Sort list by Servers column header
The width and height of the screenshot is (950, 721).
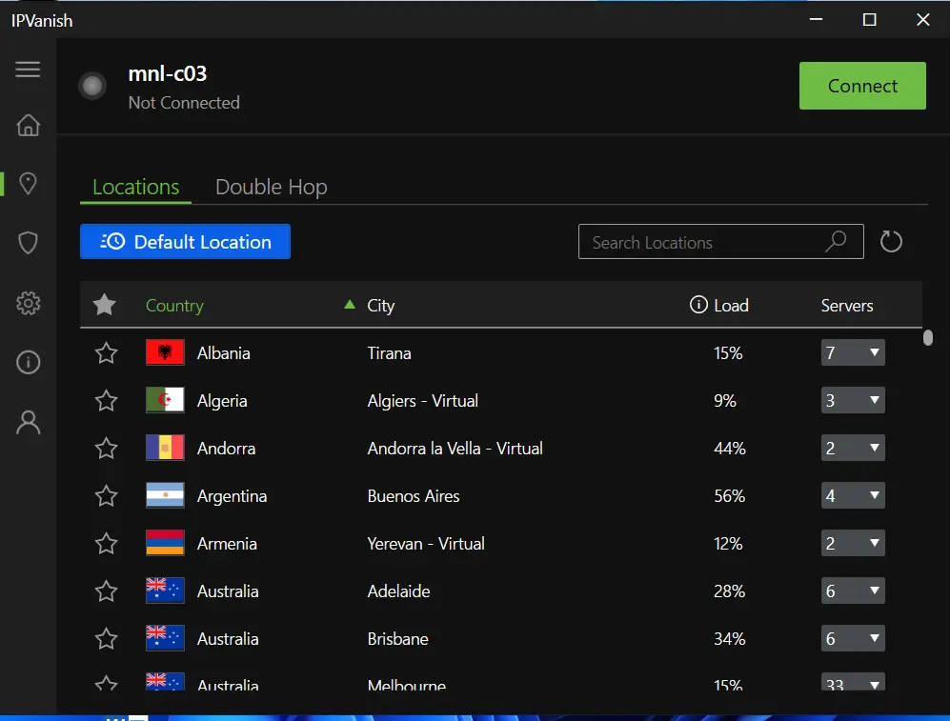[847, 306]
